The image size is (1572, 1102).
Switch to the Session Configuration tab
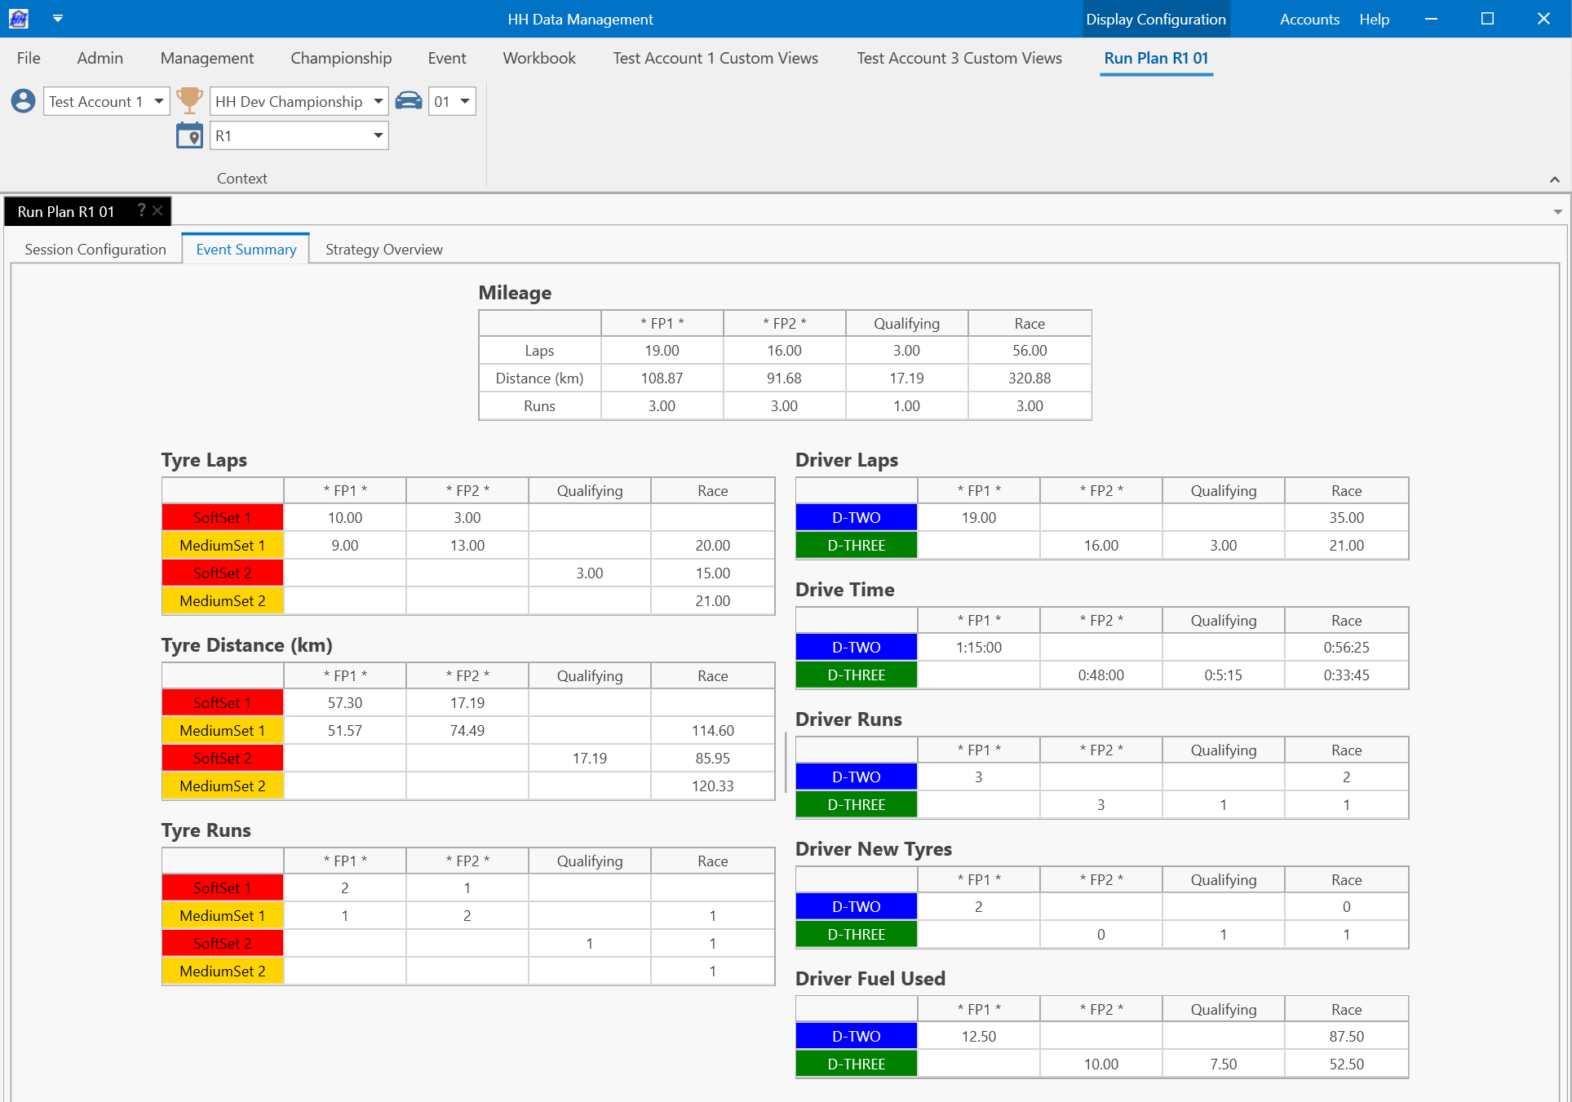[x=95, y=250]
